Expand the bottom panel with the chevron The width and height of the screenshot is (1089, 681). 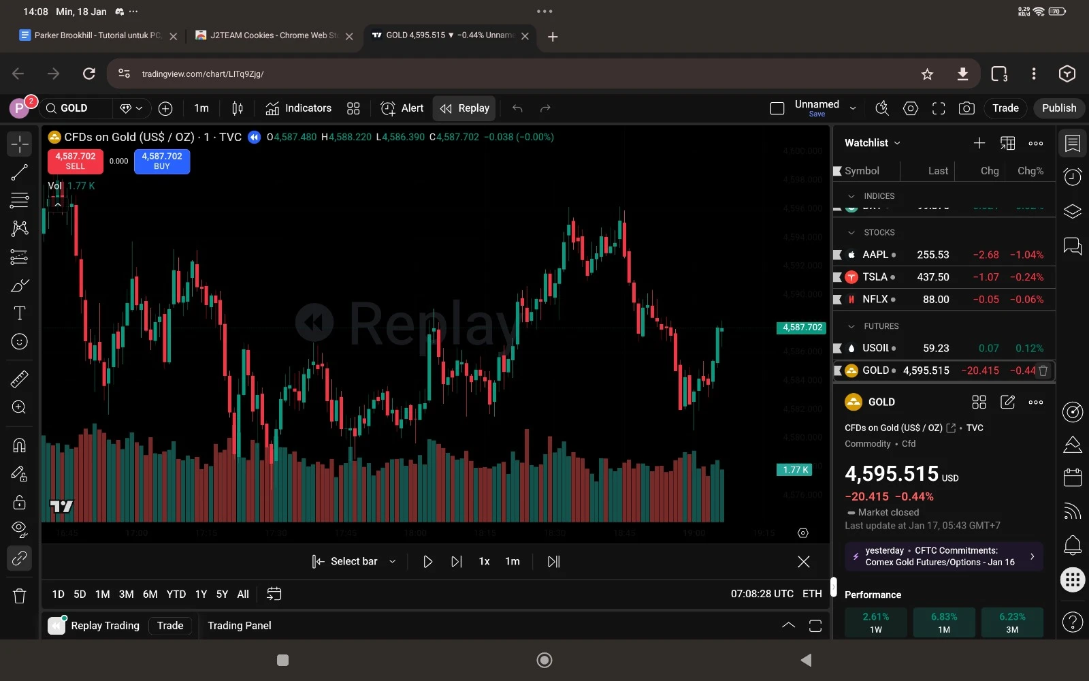pos(788,626)
